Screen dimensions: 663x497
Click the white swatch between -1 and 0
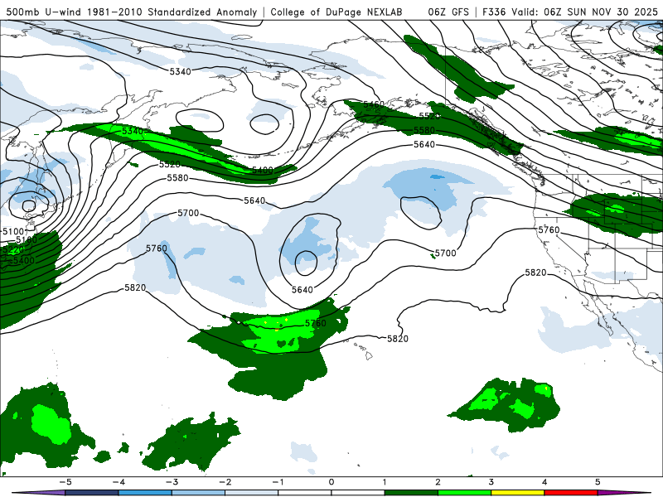[x=305, y=493]
